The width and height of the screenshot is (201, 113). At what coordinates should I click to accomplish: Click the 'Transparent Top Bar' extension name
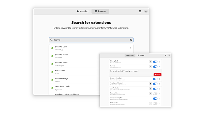[x=116, y=98]
